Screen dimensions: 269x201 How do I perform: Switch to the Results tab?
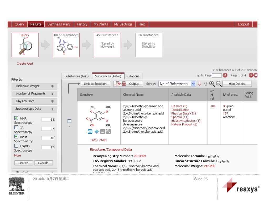(x=36, y=24)
